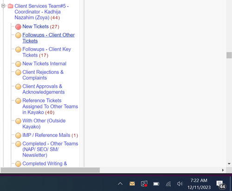
Task: Open Reference Tickets Assigned To Other Teams in Kayako
Action: tap(50, 107)
